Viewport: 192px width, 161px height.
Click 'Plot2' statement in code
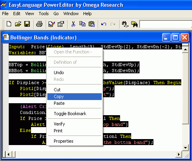[27, 94]
